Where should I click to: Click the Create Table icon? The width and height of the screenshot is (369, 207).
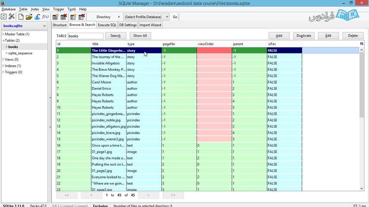pyautogui.click(x=55, y=17)
